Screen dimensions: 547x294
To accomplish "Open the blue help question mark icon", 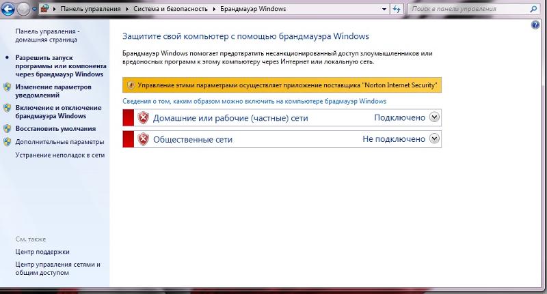I will point(535,25).
